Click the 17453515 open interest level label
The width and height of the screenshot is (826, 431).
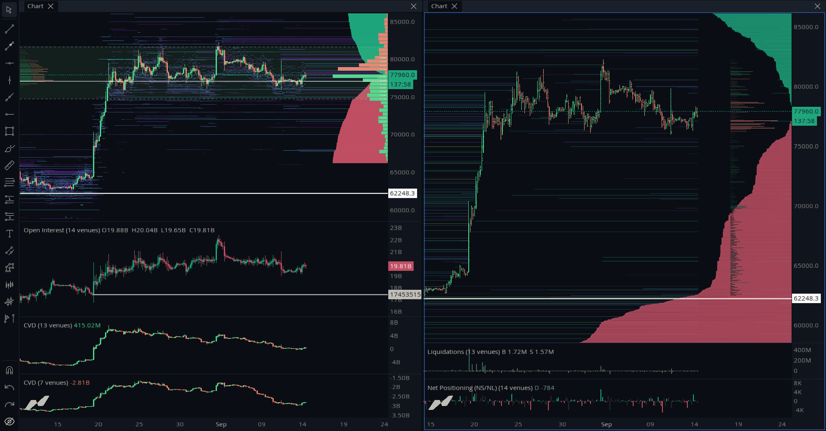tap(405, 295)
